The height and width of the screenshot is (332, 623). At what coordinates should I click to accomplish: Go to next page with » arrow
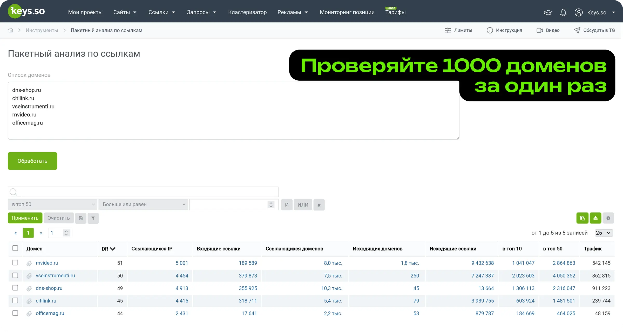(41, 233)
